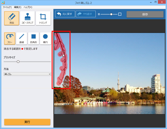Click the large square zoom-in icon
The height and width of the screenshot is (129, 167).
click(x=120, y=14)
